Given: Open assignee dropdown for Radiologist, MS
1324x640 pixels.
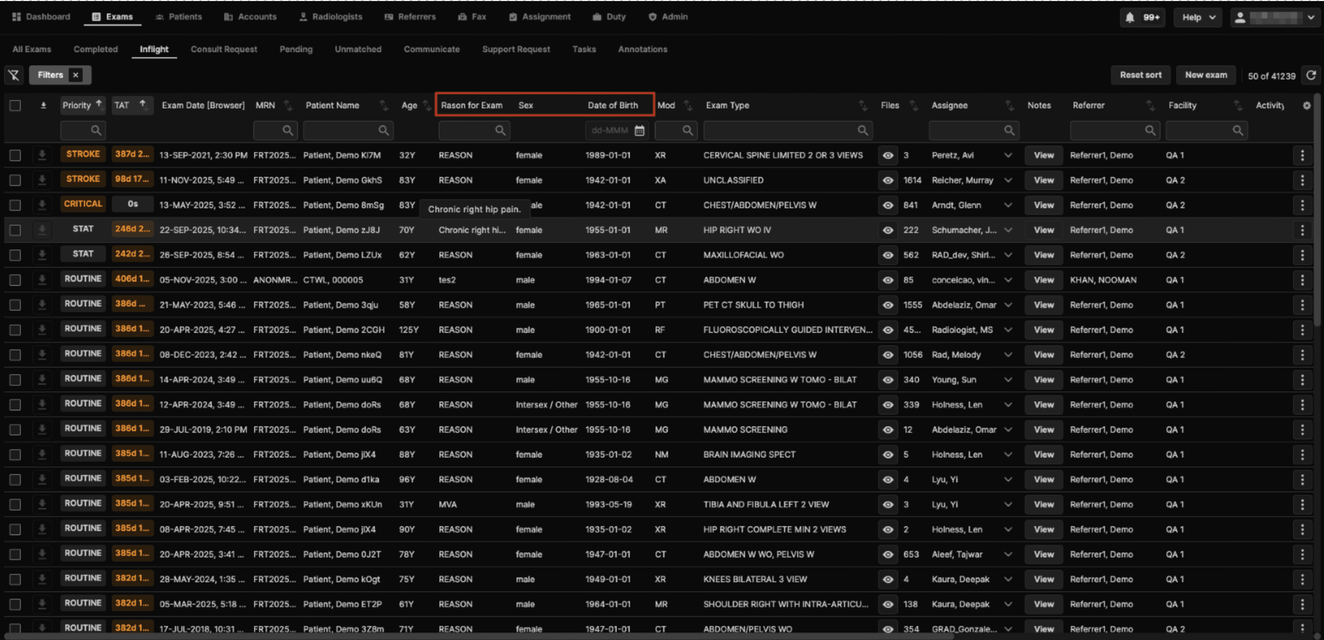Looking at the screenshot, I should point(1008,330).
